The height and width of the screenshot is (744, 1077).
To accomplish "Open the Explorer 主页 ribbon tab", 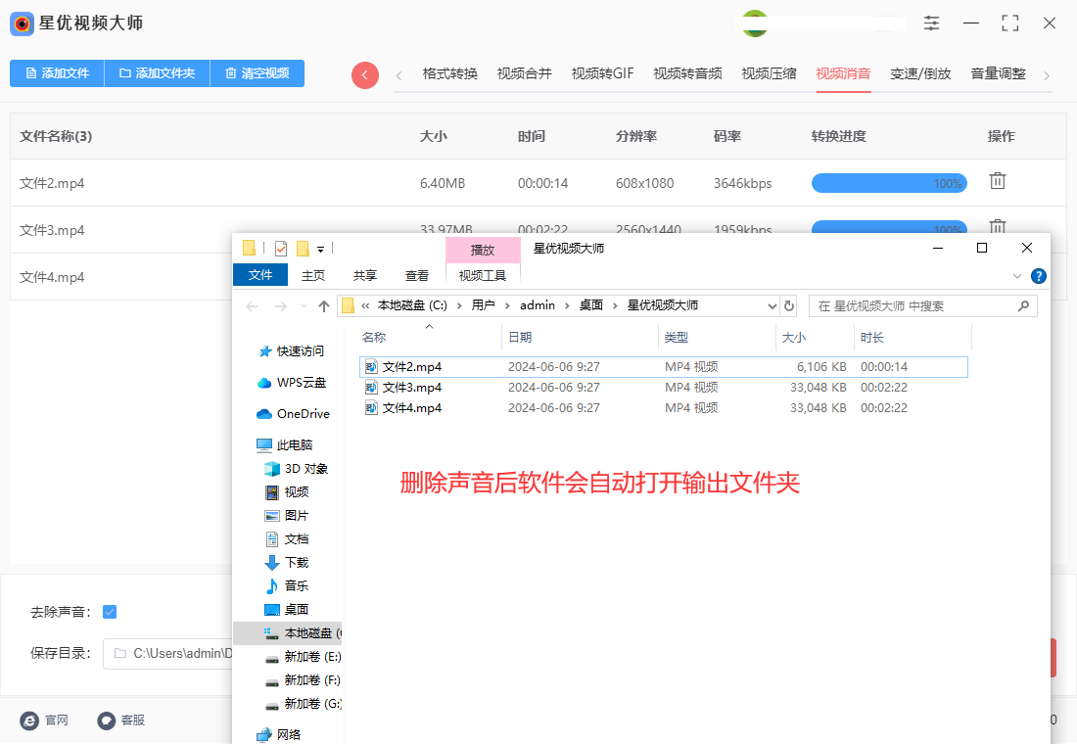I will coord(313,275).
